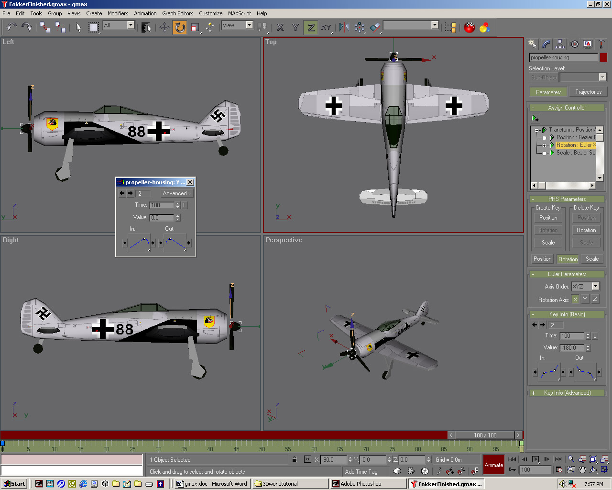Toggle the selection lock padlock
The height and width of the screenshot is (490, 612).
click(x=295, y=459)
